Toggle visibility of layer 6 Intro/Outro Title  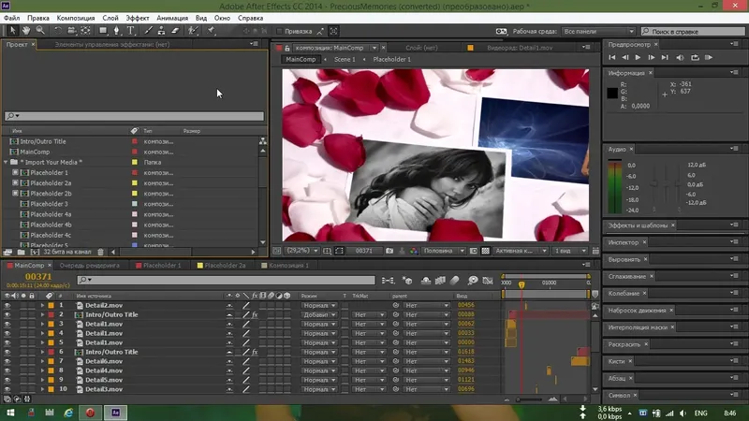click(x=7, y=352)
